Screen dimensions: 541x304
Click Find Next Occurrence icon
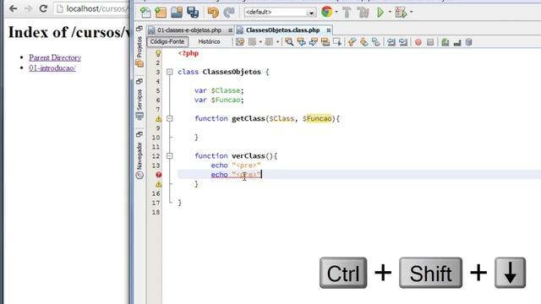314,42
